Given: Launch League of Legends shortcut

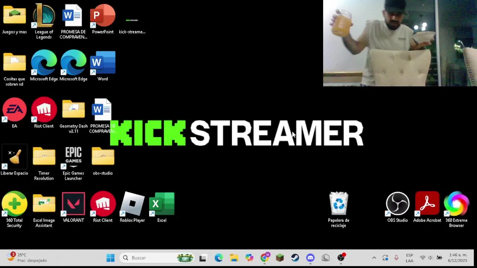Looking at the screenshot, I should 44,21.
